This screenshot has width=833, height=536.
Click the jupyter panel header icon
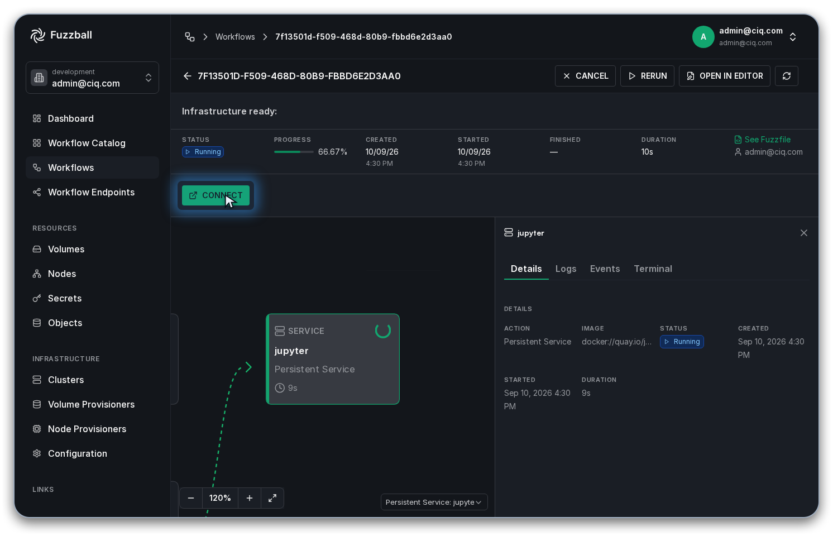tap(509, 232)
